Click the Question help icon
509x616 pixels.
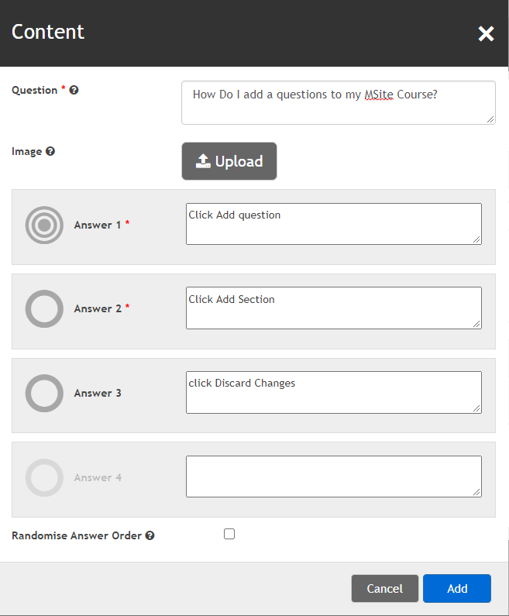coord(74,91)
